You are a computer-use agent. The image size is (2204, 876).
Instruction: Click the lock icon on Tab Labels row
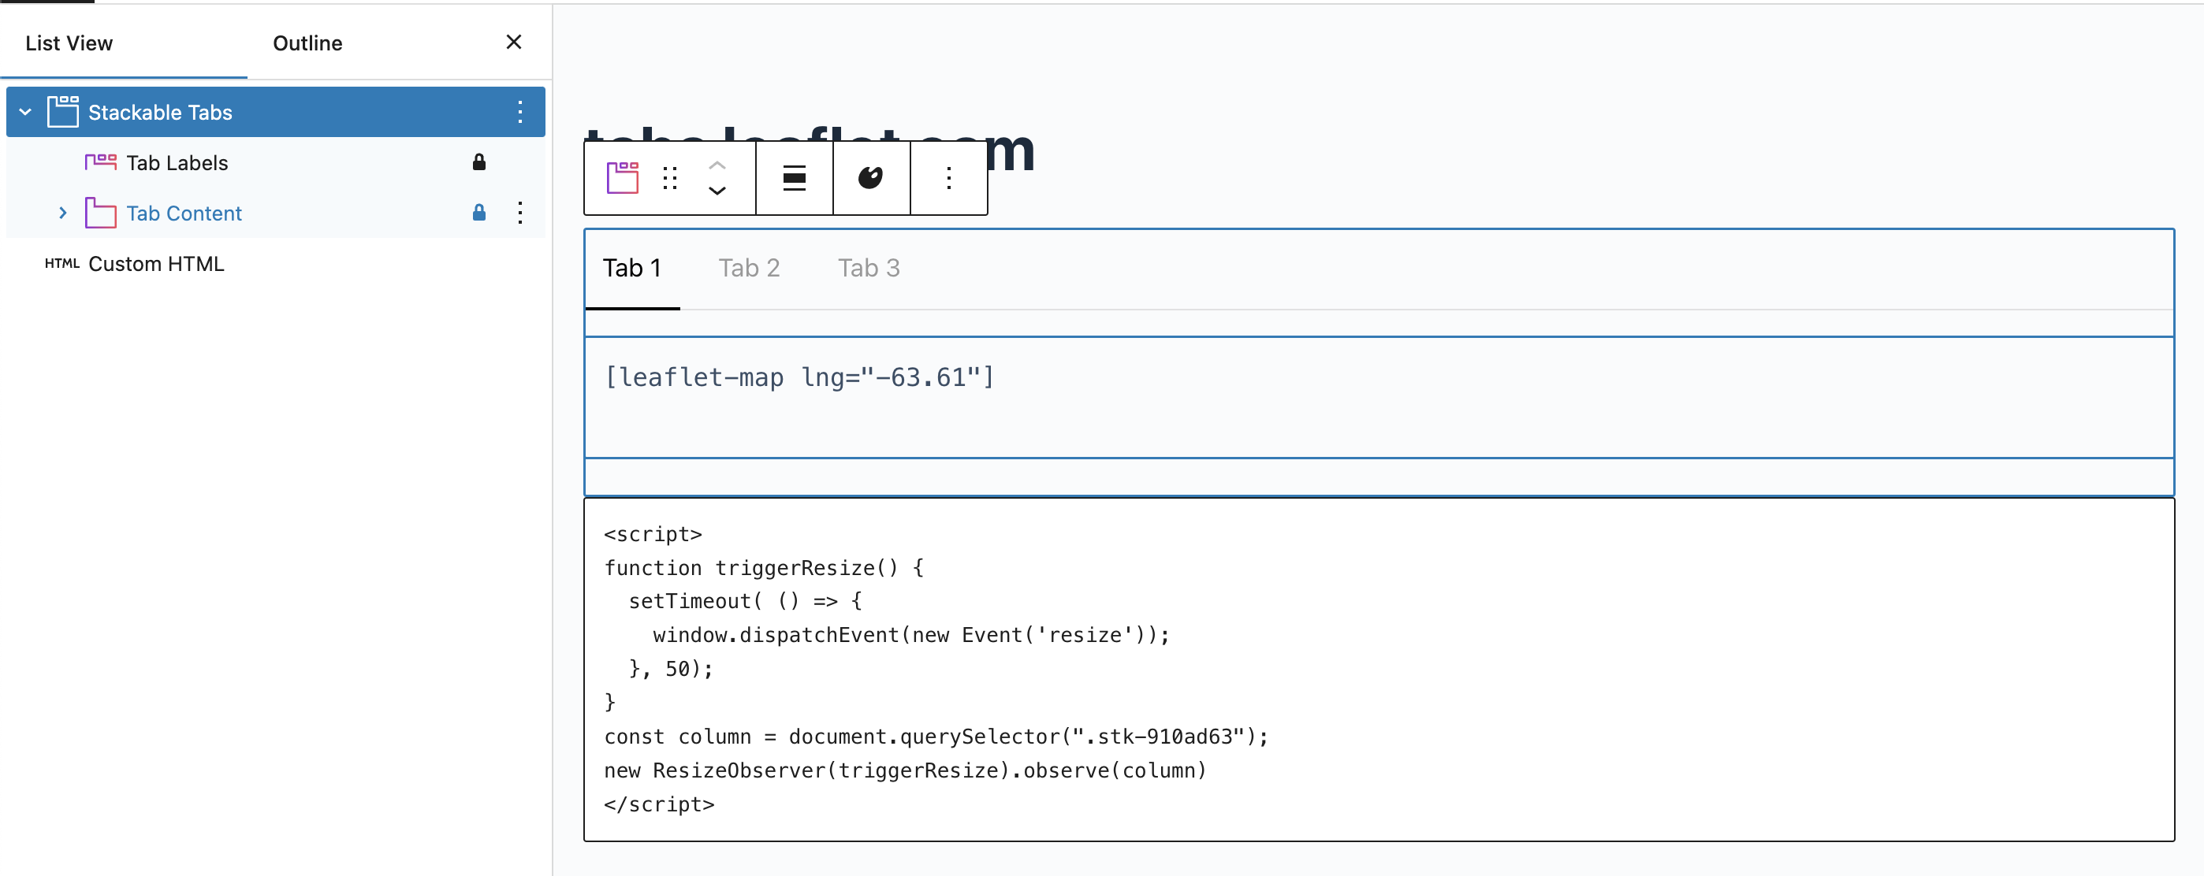[479, 162]
